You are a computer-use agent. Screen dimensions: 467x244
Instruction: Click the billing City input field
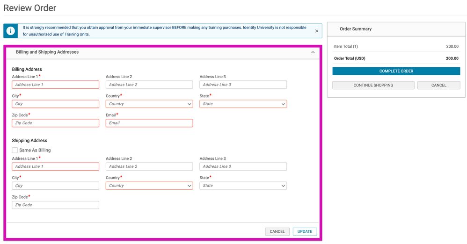[x=55, y=104]
